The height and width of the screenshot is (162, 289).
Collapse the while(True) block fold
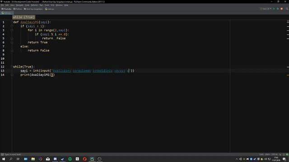[x=12, y=67]
